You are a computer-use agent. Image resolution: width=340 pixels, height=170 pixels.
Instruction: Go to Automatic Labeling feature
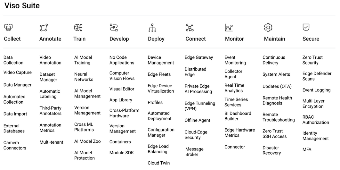tap(50, 94)
